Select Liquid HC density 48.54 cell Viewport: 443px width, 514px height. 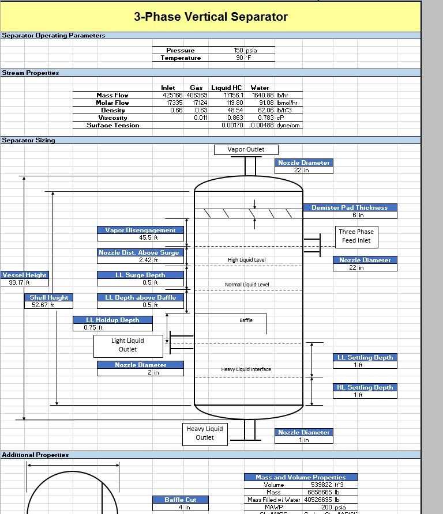point(227,110)
